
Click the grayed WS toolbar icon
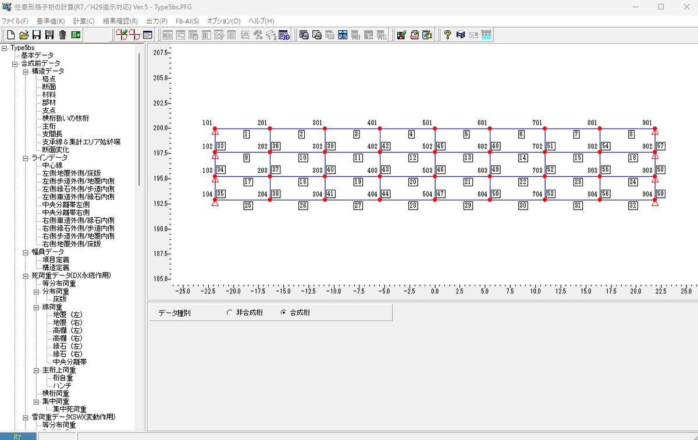[x=382, y=35]
